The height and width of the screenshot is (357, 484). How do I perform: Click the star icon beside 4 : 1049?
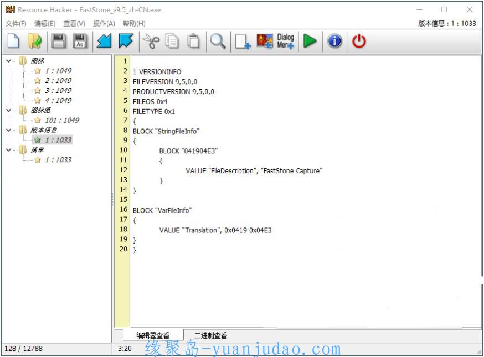(38, 100)
